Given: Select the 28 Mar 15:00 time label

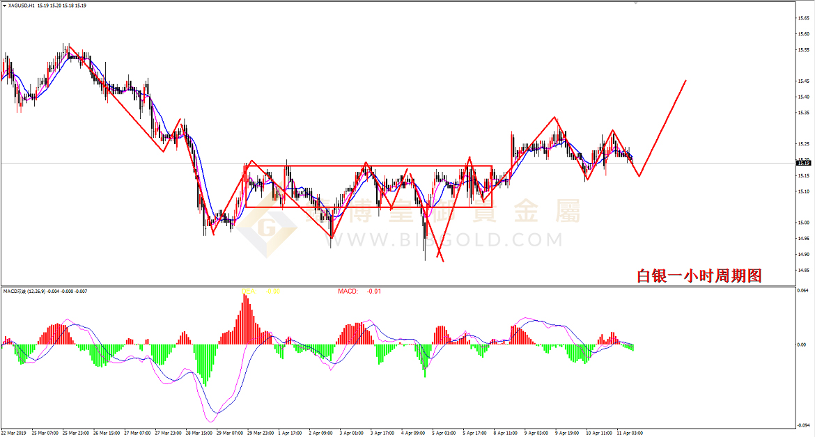Looking at the screenshot, I should coord(199,433).
